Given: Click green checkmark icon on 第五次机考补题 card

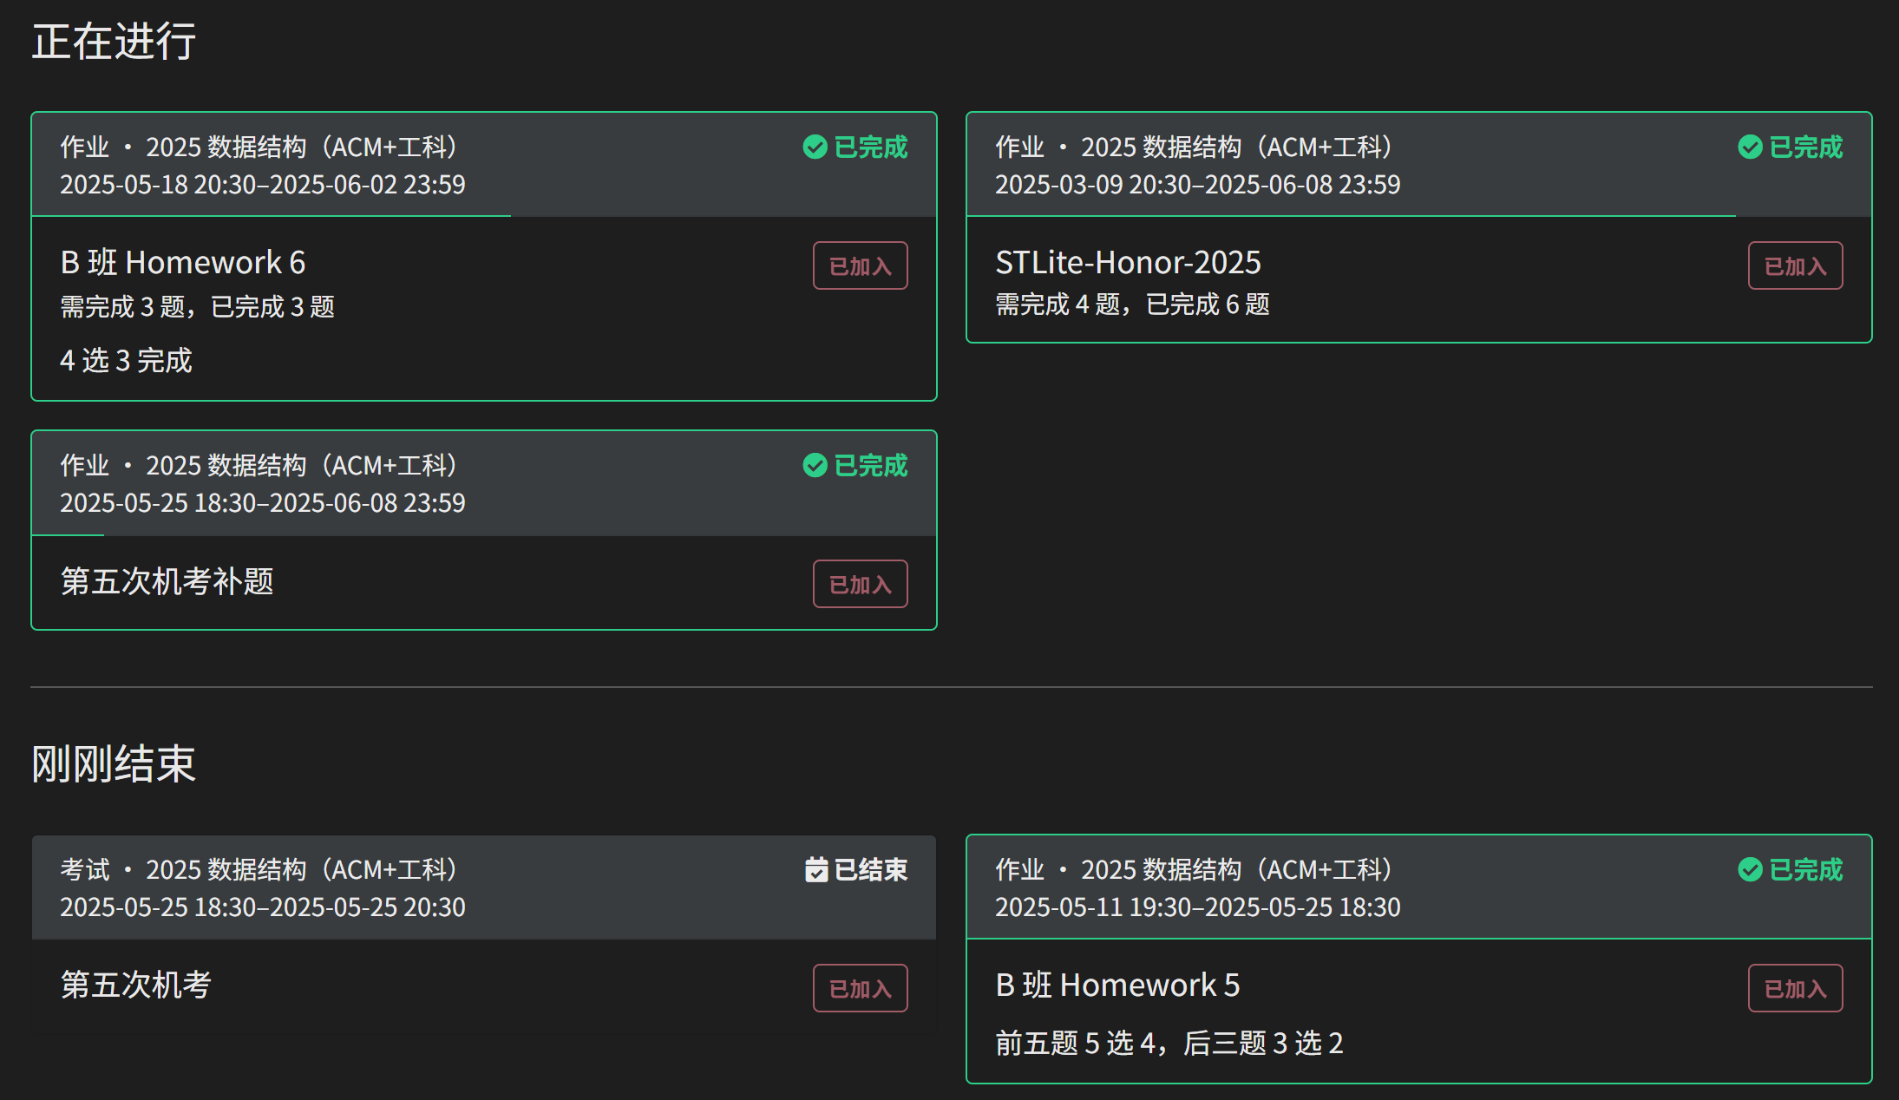Looking at the screenshot, I should click(815, 466).
